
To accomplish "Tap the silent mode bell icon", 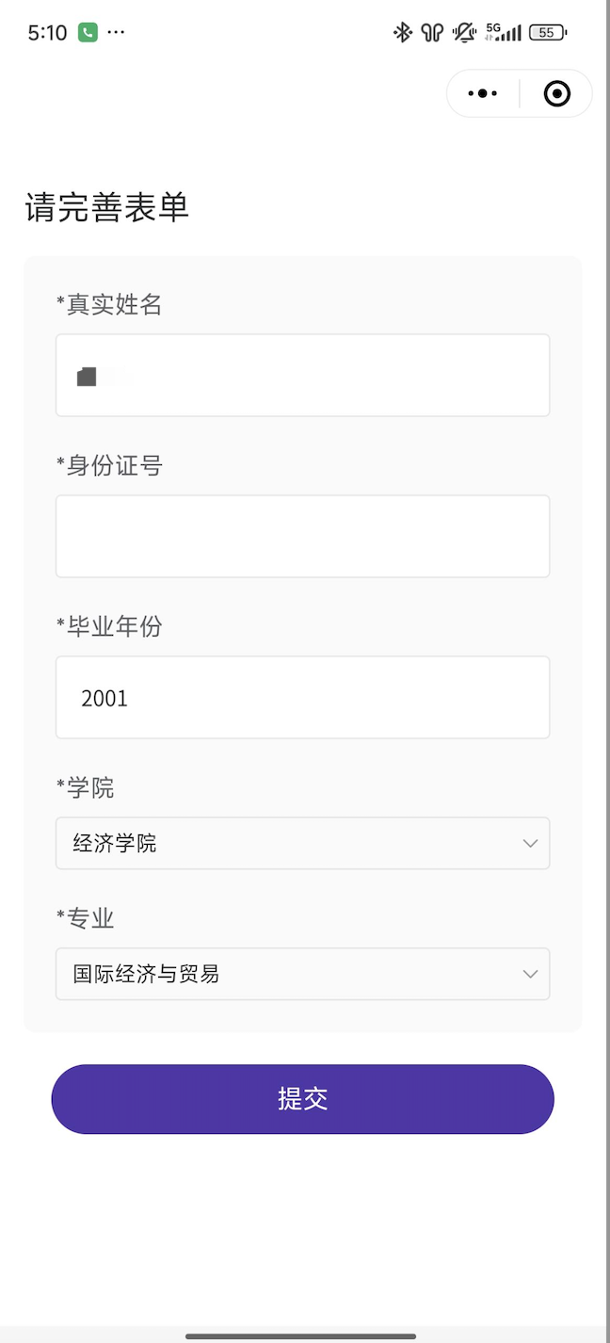I will (464, 33).
